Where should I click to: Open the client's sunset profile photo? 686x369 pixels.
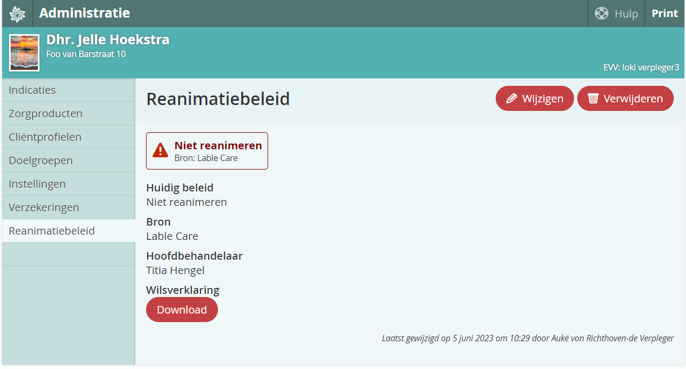pos(25,52)
